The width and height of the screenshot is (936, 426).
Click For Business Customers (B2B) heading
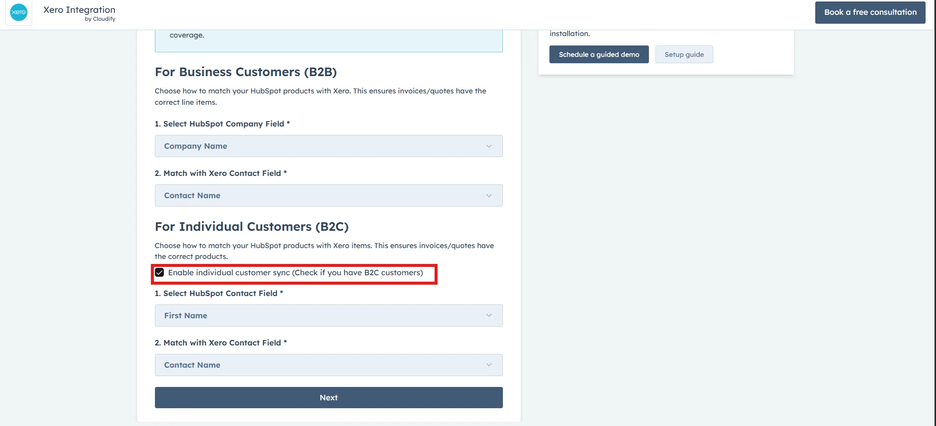tap(246, 72)
